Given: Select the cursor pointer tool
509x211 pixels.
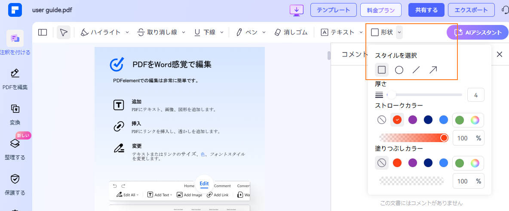Looking at the screenshot, I should (64, 32).
